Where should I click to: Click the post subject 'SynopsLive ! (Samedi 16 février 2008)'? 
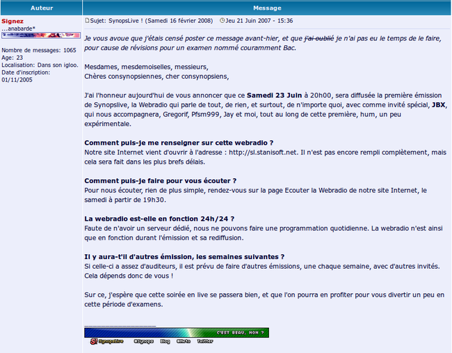pos(153,22)
